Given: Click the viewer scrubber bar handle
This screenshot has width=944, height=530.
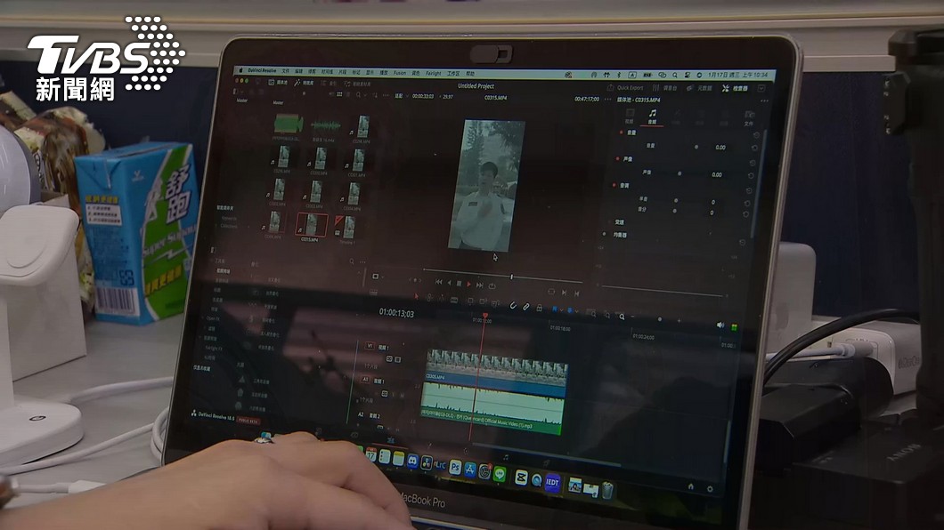Looking at the screenshot, I should pos(512,277).
